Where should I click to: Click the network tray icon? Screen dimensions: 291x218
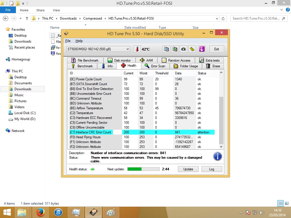tap(255, 213)
